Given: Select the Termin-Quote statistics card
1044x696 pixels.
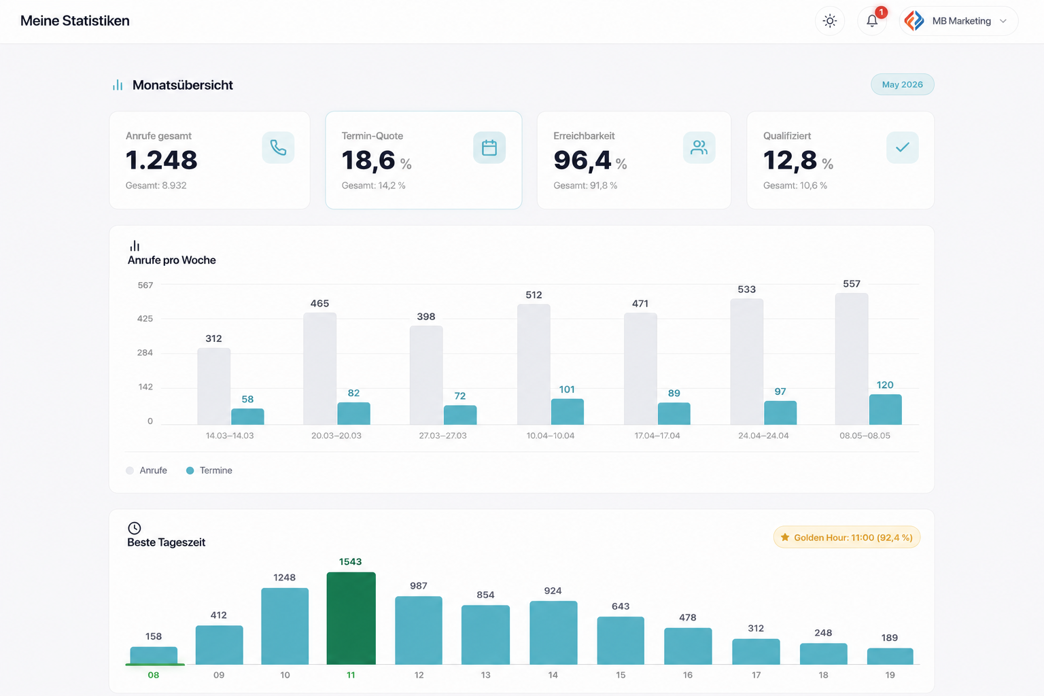Looking at the screenshot, I should (x=423, y=160).
